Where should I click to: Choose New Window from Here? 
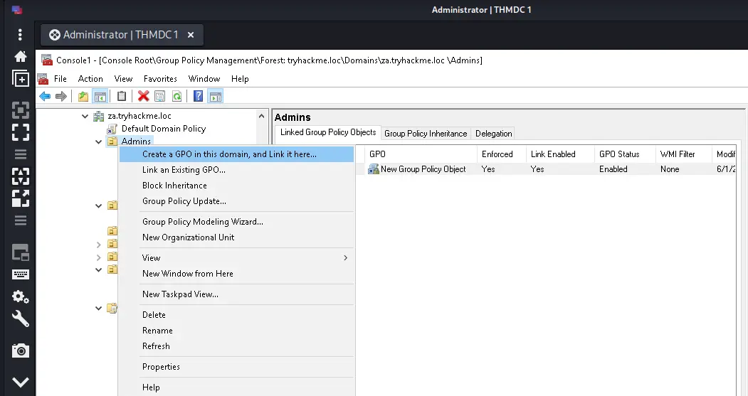pyautogui.click(x=236, y=274)
